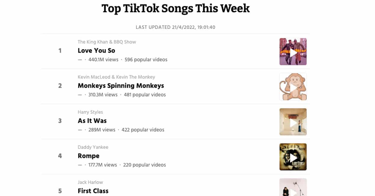Open the First Class song title
The width and height of the screenshot is (375, 196).
click(93, 191)
